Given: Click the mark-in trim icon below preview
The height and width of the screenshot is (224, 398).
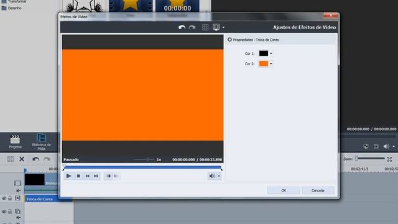Looking at the screenshot, I should (x=108, y=175).
